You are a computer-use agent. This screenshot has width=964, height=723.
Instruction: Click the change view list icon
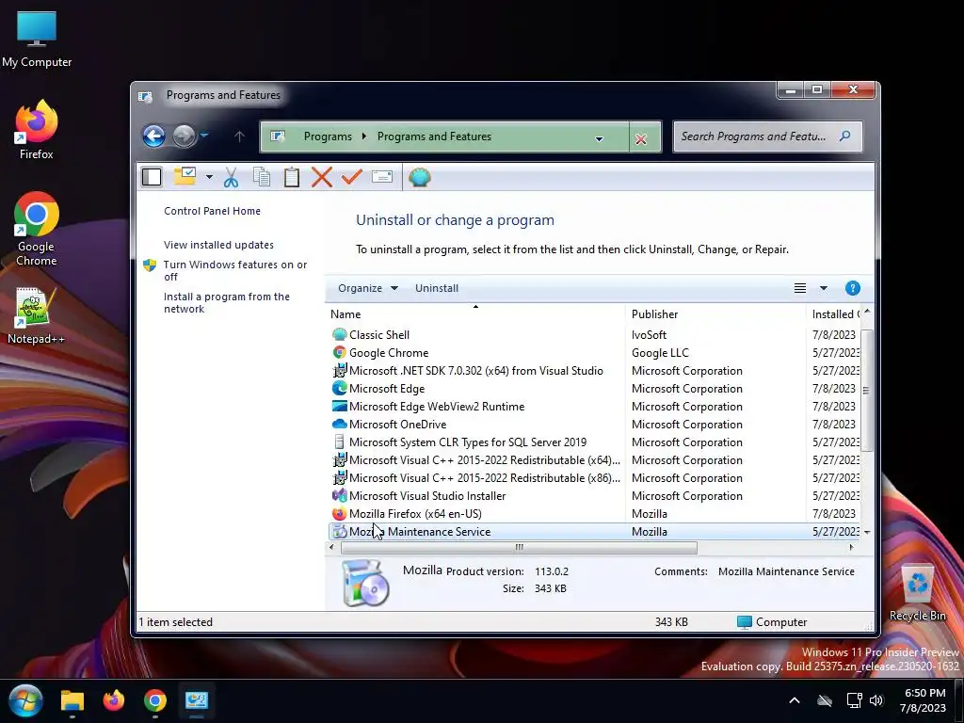[x=800, y=288]
